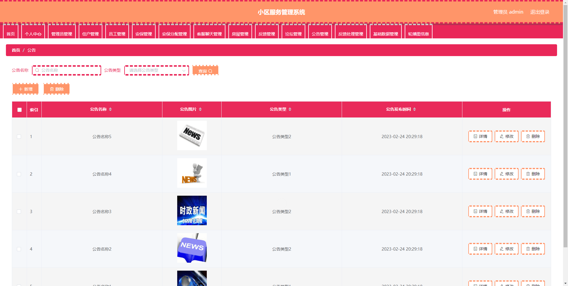Toggle the select-all checkbox in table header
568x286 pixels.
pos(20,110)
